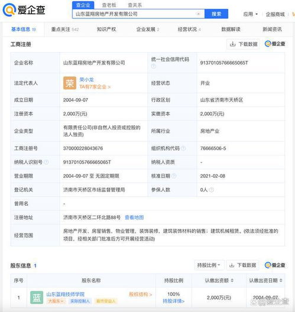Image resolution: width=295 pixels, height=312 pixels.
Task: Open the 企业发展 tab
Action: coord(148,30)
